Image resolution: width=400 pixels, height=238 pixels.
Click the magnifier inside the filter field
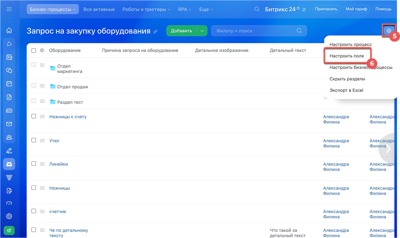[x=299, y=31]
